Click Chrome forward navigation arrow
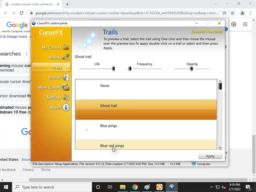 (13, 13)
